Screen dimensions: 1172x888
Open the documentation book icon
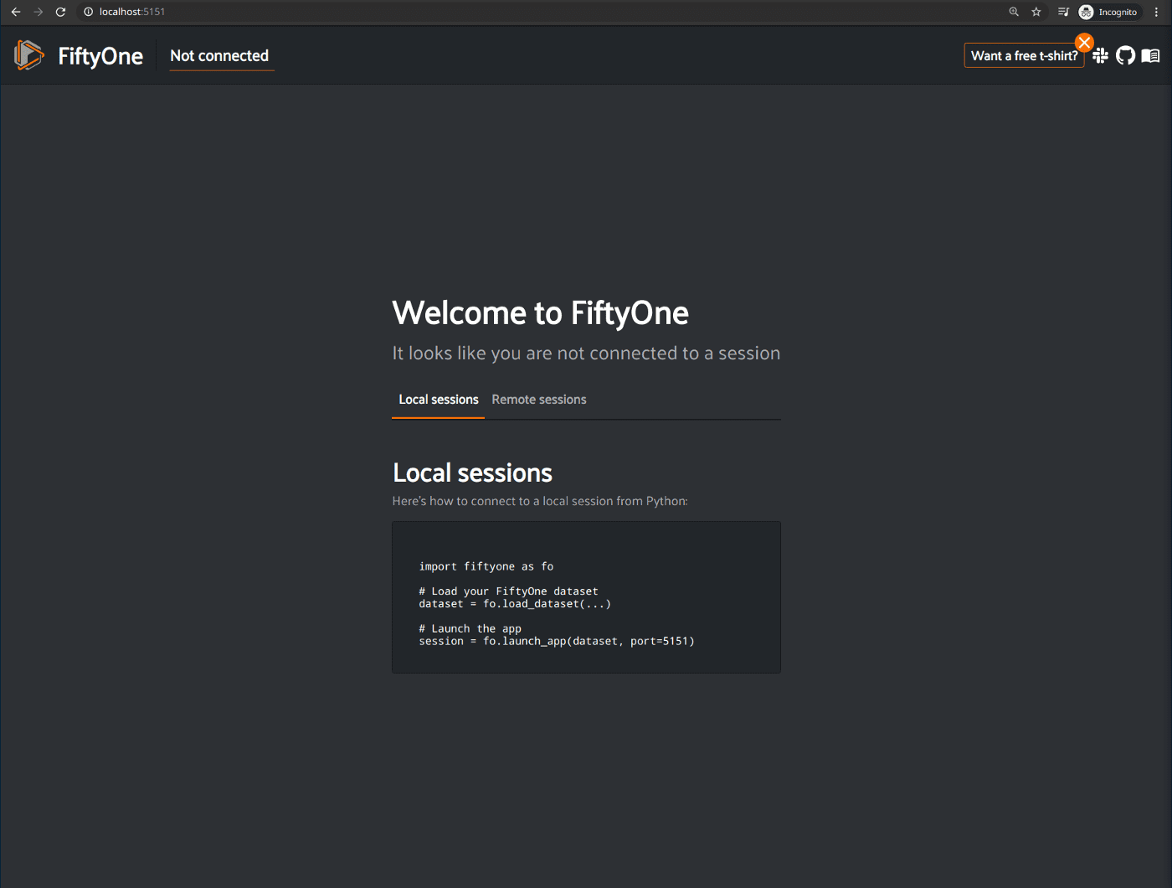coord(1150,55)
